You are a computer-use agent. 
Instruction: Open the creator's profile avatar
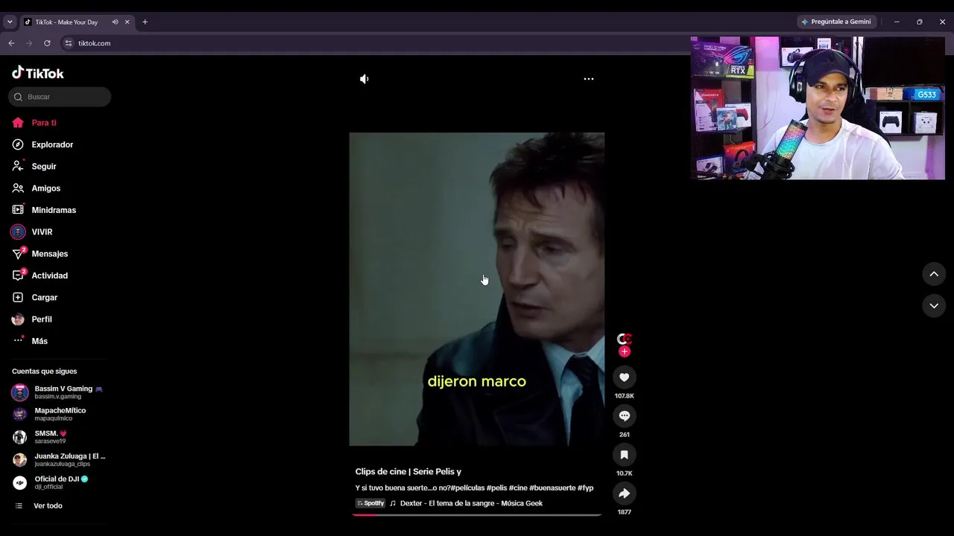coord(625,339)
